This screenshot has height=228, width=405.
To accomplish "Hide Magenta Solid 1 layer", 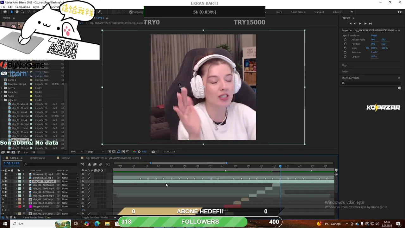I will coord(3,206).
